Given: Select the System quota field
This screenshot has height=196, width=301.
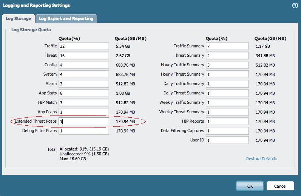Looking at the screenshot, I should [x=83, y=74].
